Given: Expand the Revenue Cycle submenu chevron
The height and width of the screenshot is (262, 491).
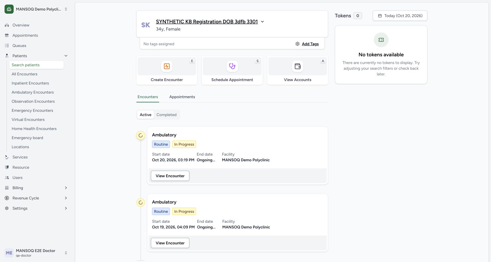Looking at the screenshot, I should pos(66,198).
